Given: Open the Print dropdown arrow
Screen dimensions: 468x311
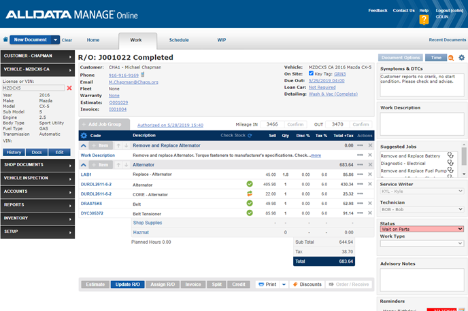Looking at the screenshot, I should [284, 285].
